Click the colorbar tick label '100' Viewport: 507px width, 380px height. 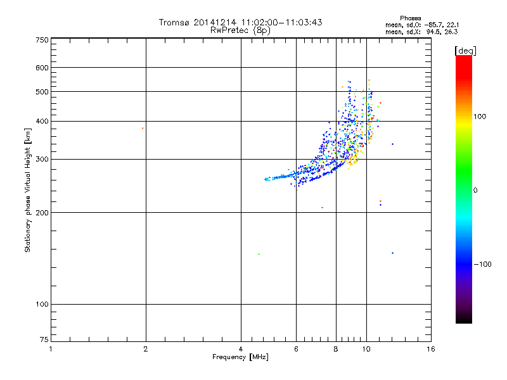tap(480, 117)
